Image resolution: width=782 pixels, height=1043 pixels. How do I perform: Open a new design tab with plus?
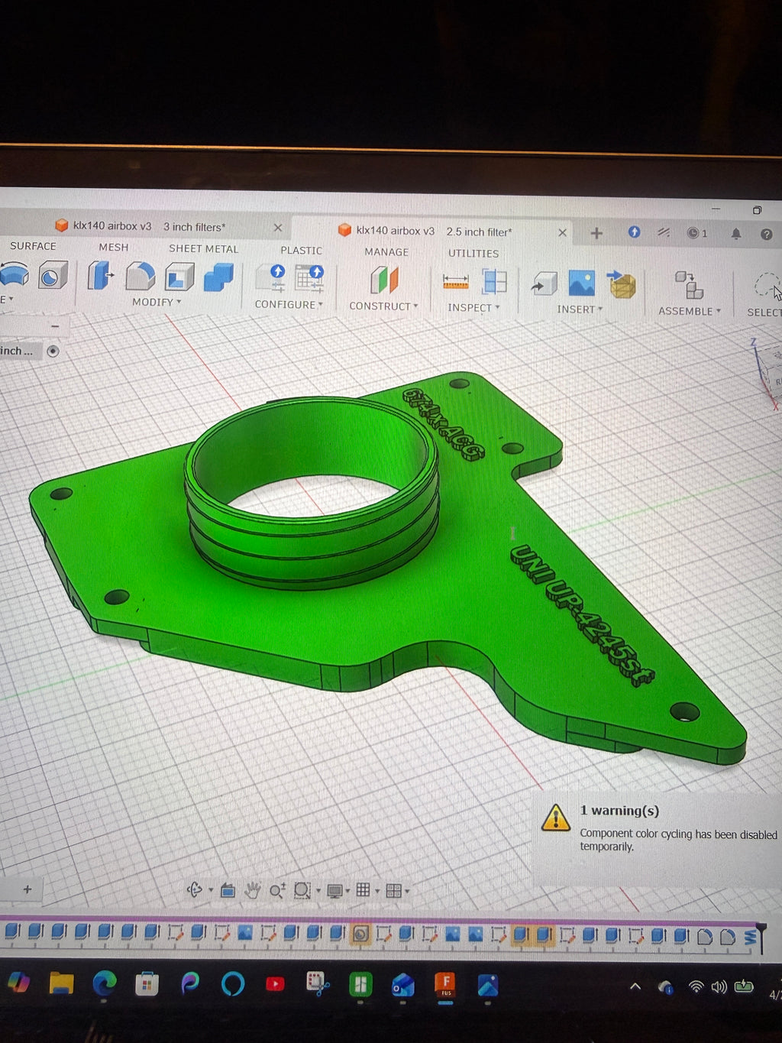[596, 233]
